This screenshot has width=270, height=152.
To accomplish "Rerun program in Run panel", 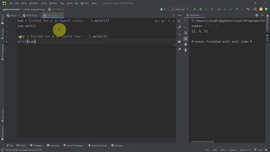I will [x=179, y=22].
